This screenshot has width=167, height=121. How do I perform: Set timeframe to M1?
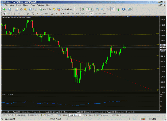click(x=68, y=14)
